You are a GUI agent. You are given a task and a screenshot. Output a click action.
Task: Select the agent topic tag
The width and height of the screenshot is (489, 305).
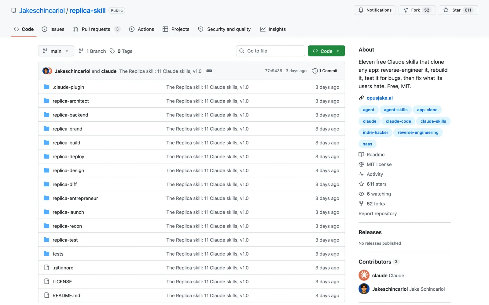[x=369, y=110]
